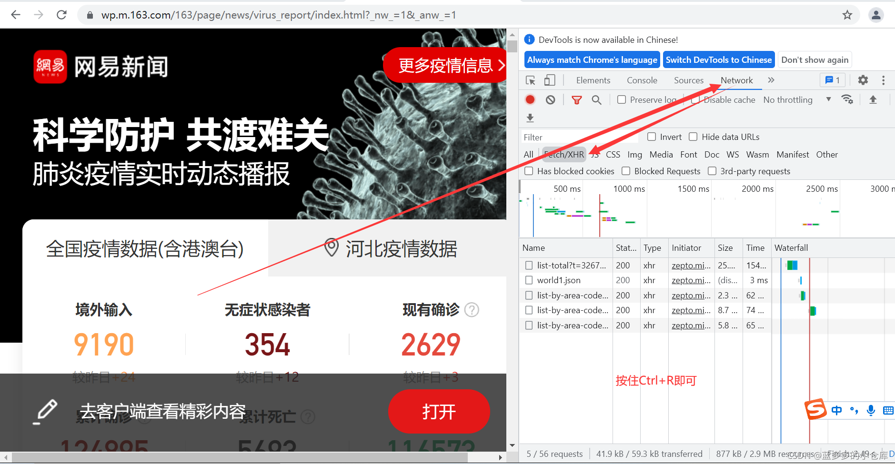895x464 pixels.
Task: Enable Hide data URLs checkbox
Action: click(693, 137)
